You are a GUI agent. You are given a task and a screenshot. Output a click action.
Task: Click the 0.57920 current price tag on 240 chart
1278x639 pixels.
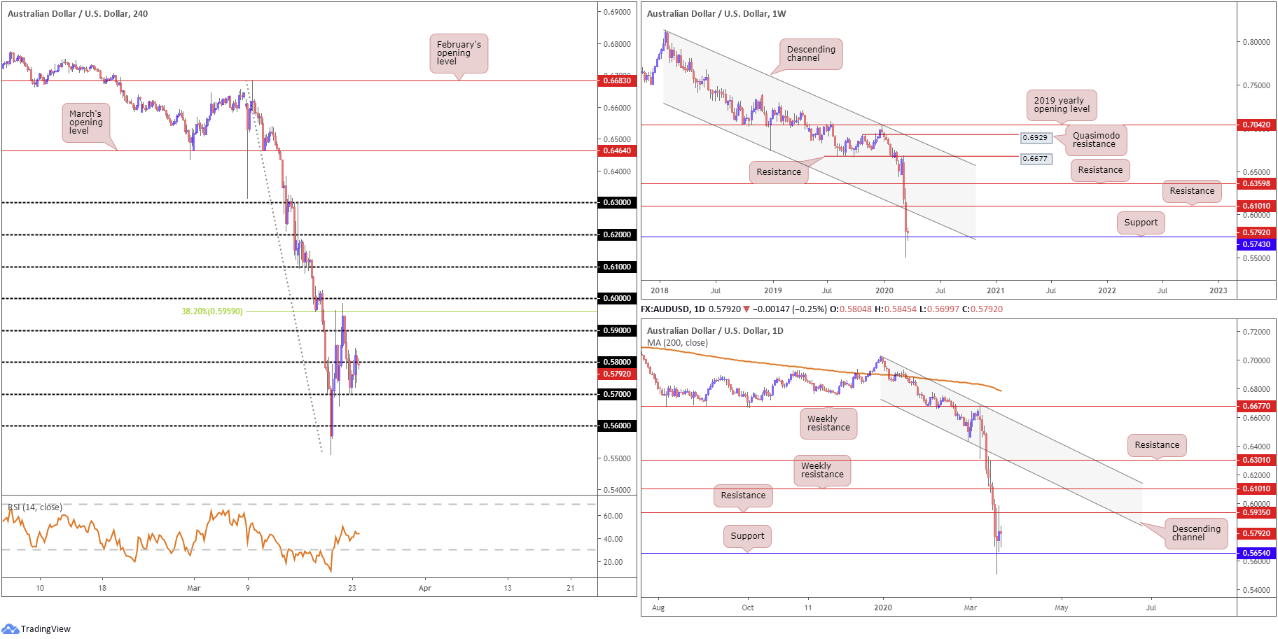coord(617,374)
